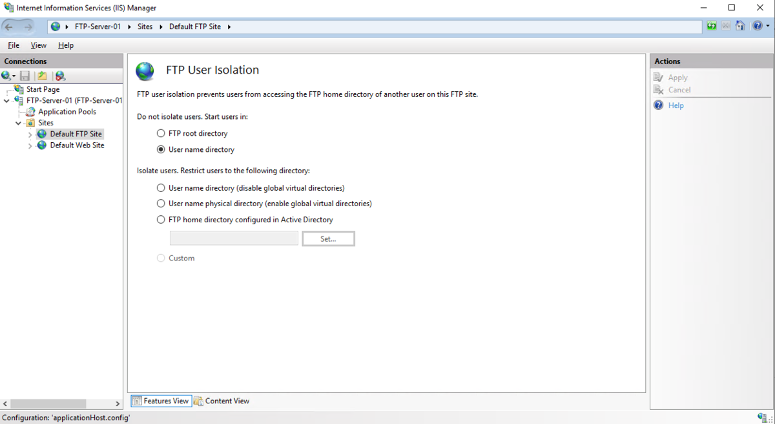The image size is (775, 424).
Task: Click Default FTP Site in the breadcrumb path
Action: point(195,26)
